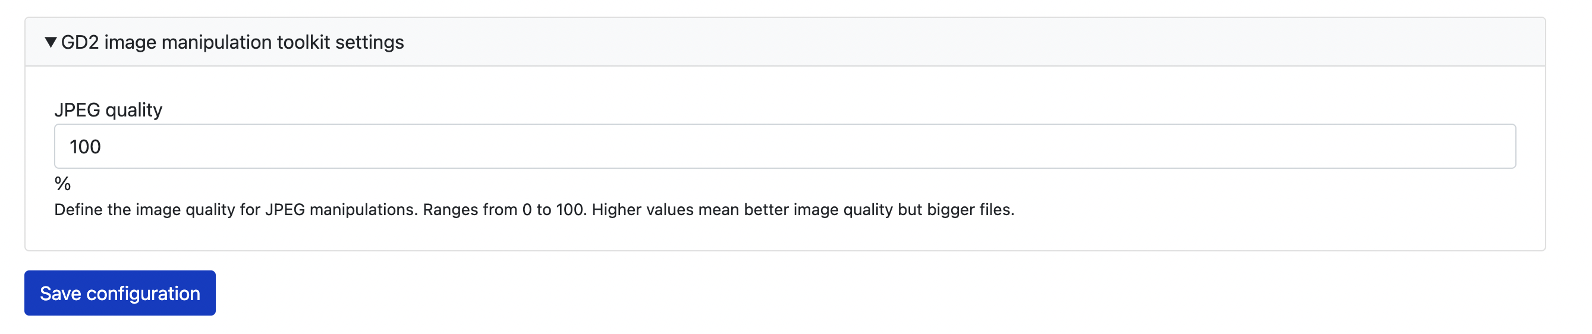Click the black disclosure arrow icon
The height and width of the screenshot is (334, 1592).
click(x=51, y=42)
